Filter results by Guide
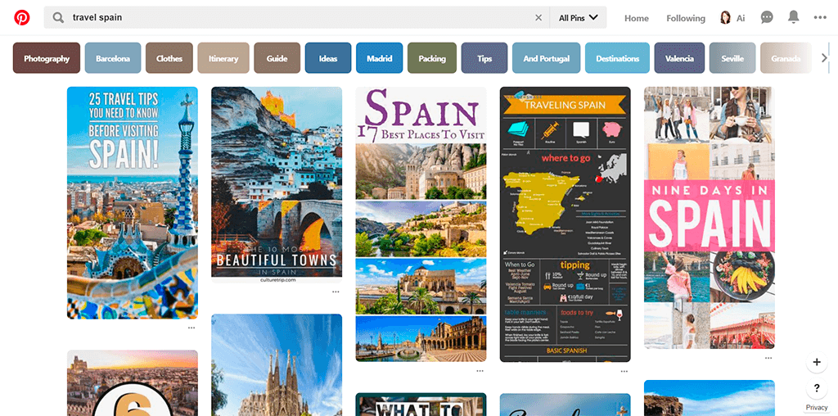The width and height of the screenshot is (838, 416). click(x=277, y=58)
